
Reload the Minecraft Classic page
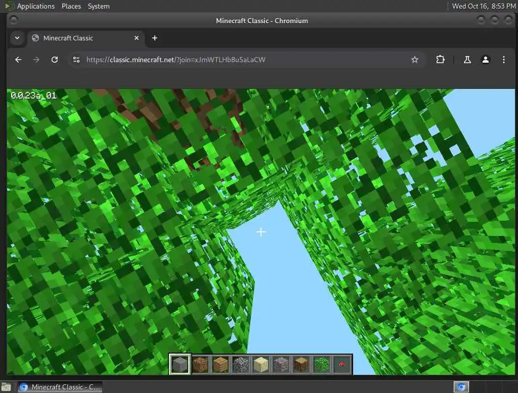pos(55,60)
